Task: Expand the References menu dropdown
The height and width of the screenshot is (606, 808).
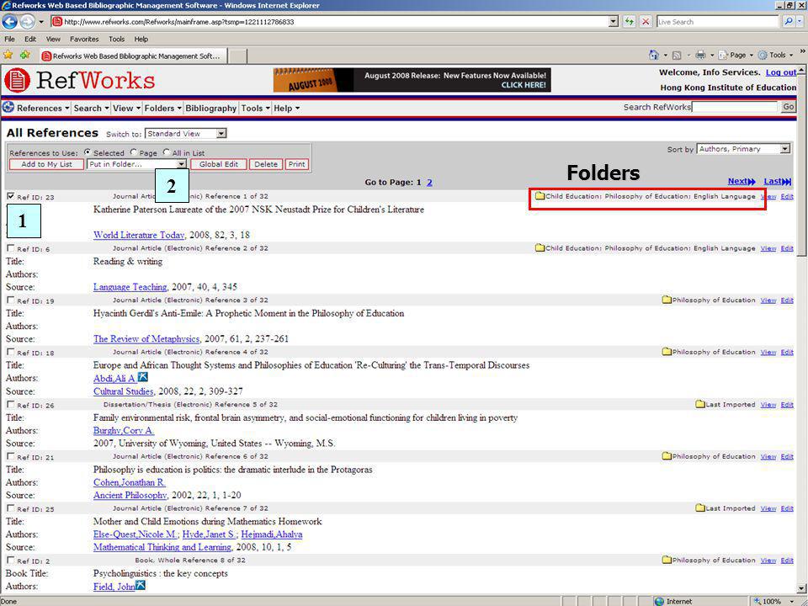Action: [x=43, y=109]
